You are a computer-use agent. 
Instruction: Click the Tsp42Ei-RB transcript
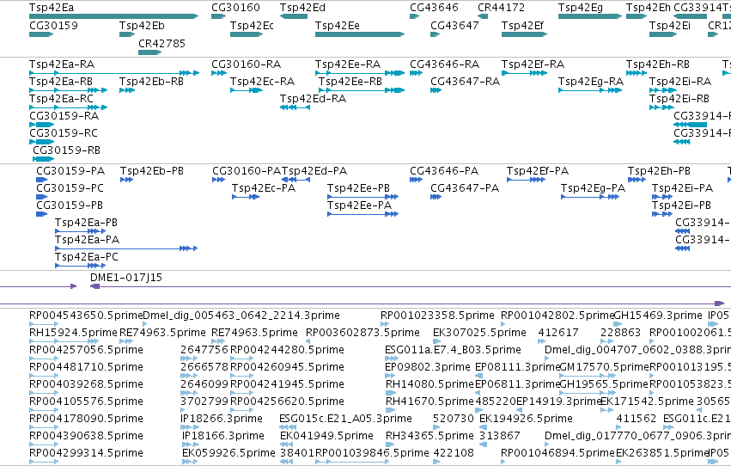661,107
